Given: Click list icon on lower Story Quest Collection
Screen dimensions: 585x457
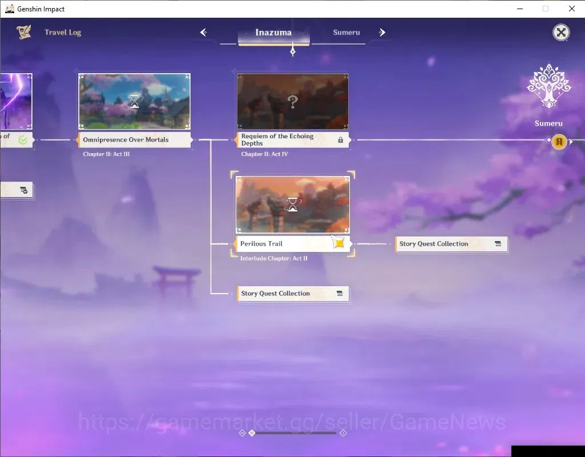Looking at the screenshot, I should tap(340, 293).
